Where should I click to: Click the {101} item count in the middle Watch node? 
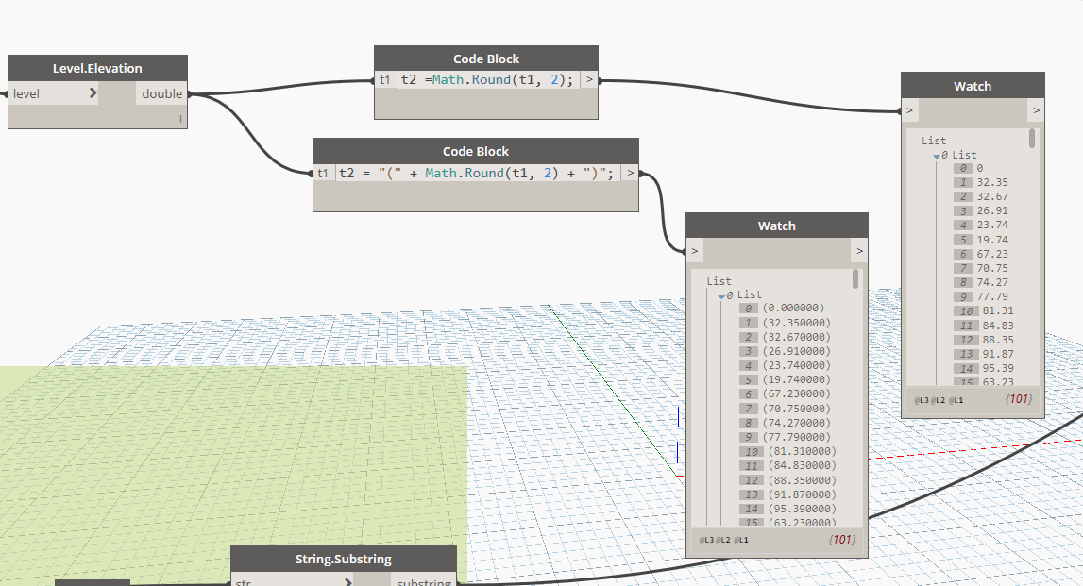click(x=842, y=539)
